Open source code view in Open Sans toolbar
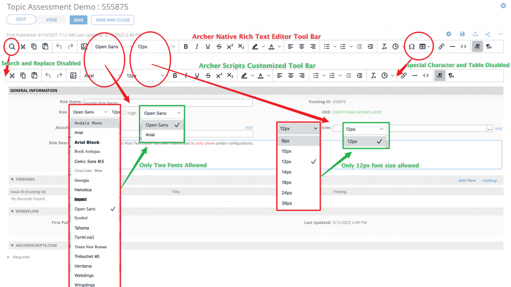This screenshot has width=511, height=287. 464,47
